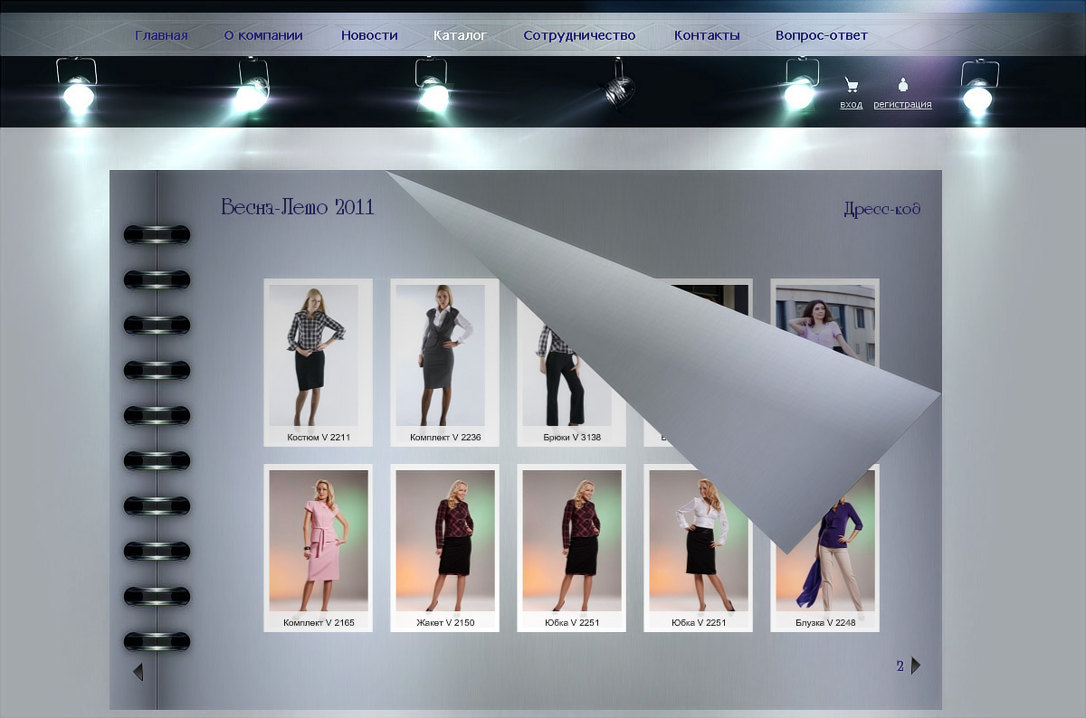
Task: Click the Блузка V 2248 caption
Action: click(825, 622)
